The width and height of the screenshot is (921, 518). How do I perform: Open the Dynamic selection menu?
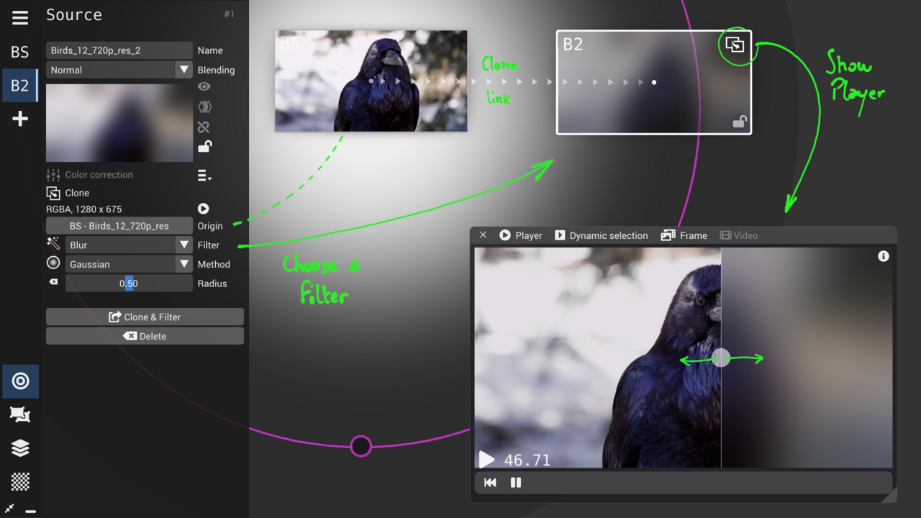[601, 235]
